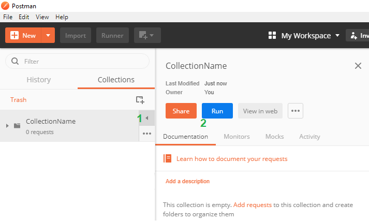
Task: Open the Trash link
Action: (x=18, y=100)
